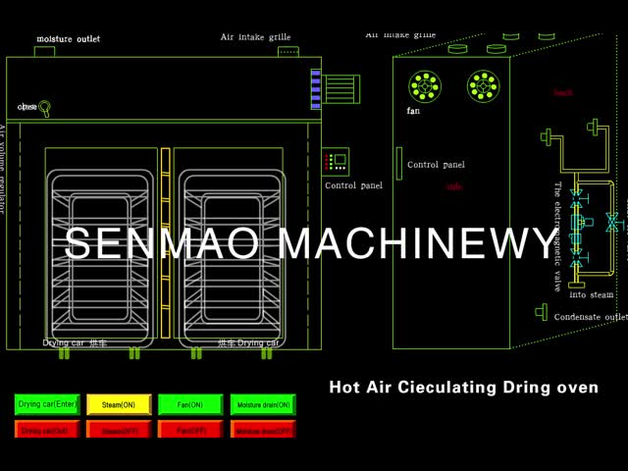
Task: Click the 'into steam' label
Action: [x=591, y=294]
